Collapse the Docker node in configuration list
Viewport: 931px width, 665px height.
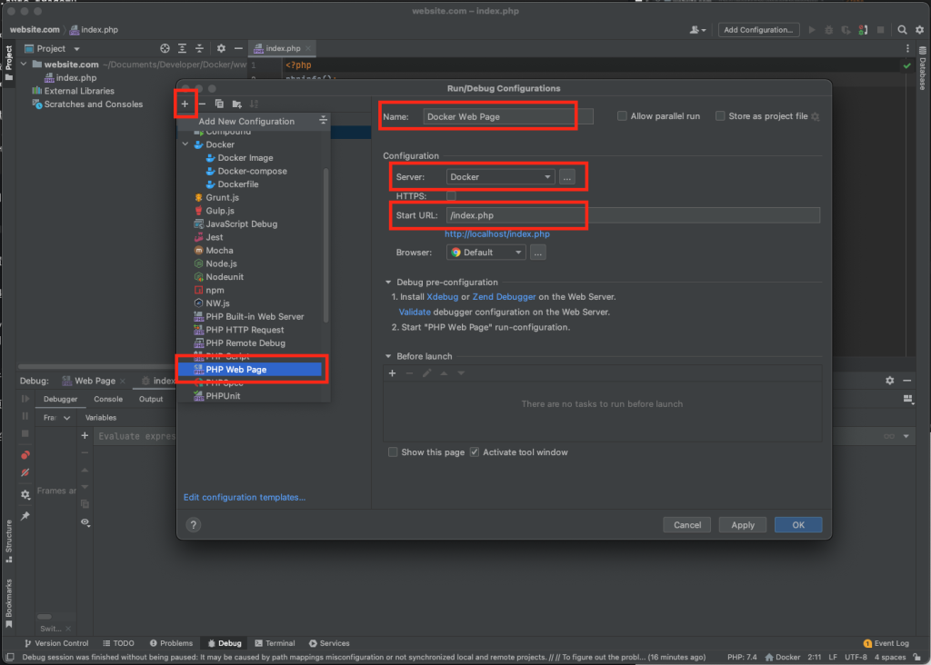[185, 144]
